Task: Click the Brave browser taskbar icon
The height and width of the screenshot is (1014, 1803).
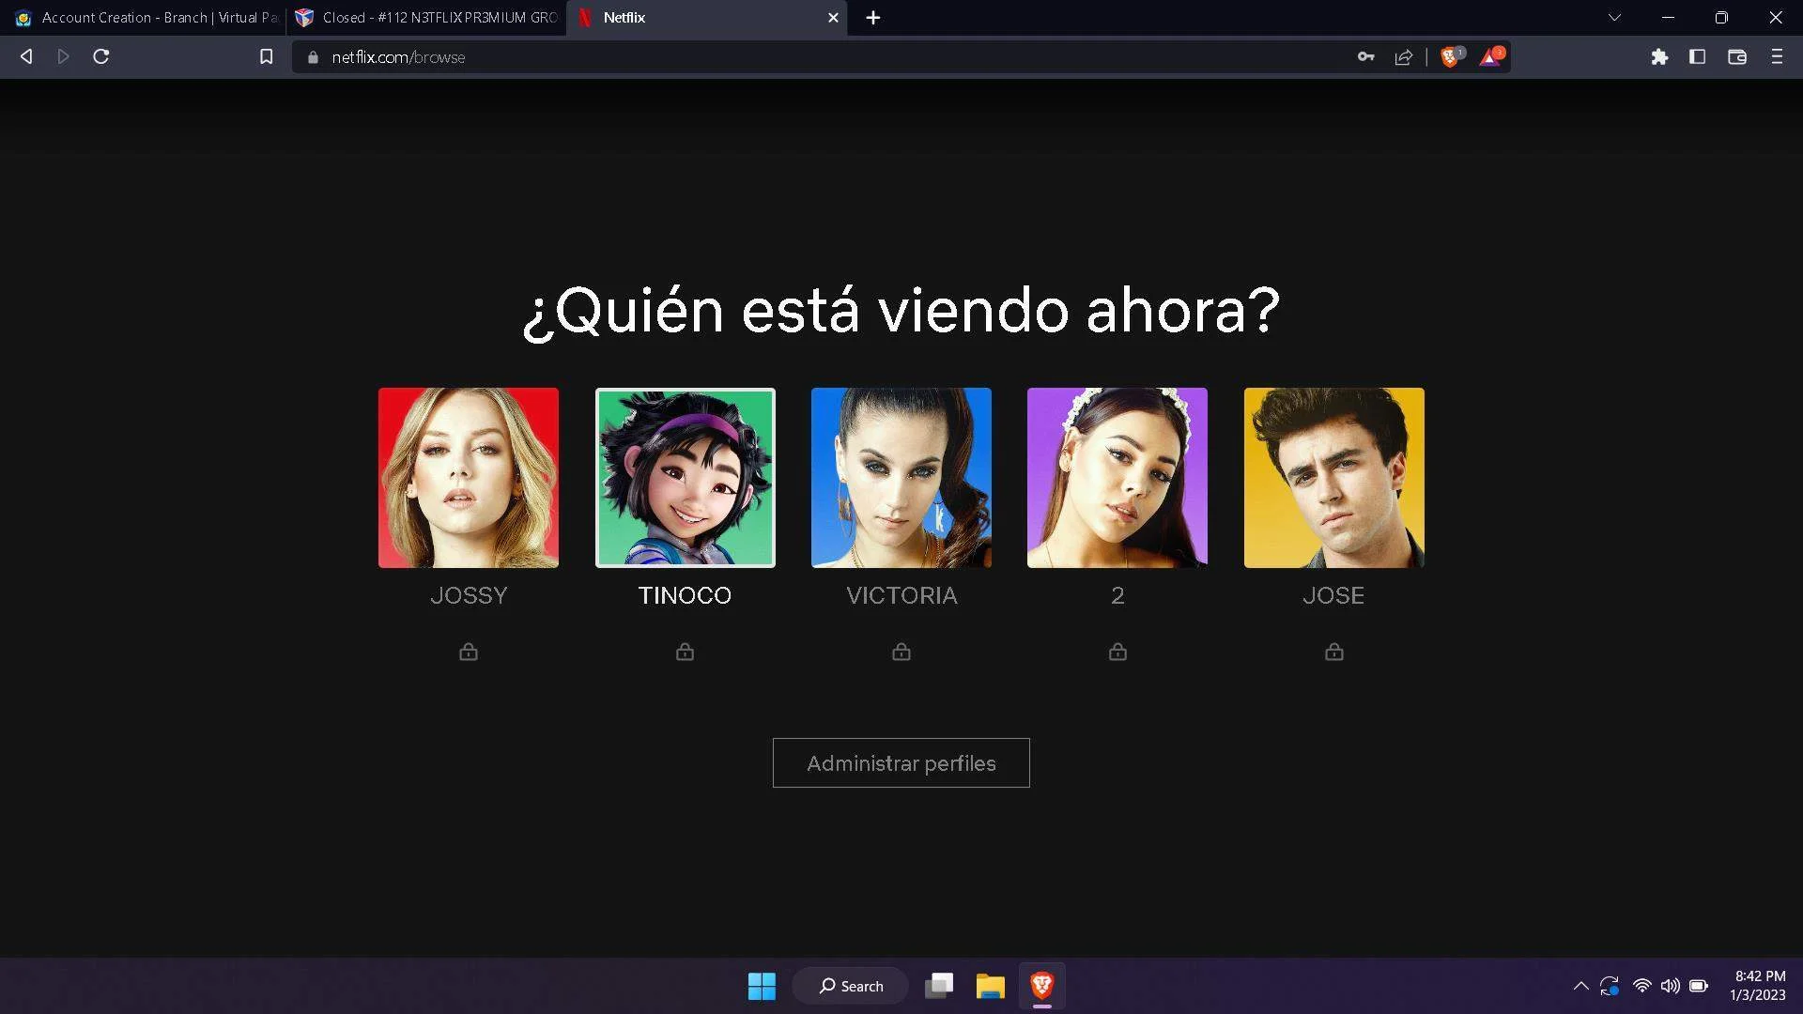Action: (x=1042, y=986)
